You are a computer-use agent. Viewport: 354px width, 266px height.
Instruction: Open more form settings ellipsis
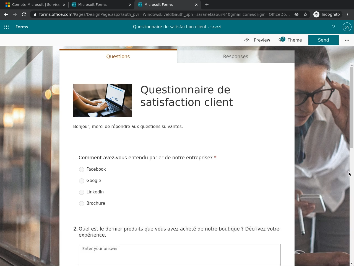[x=347, y=40]
